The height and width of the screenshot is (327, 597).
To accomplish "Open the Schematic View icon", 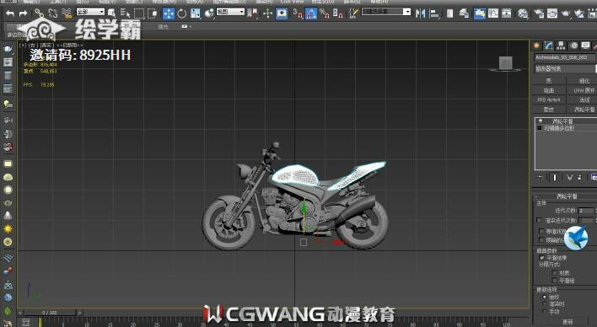I will click(507, 13).
